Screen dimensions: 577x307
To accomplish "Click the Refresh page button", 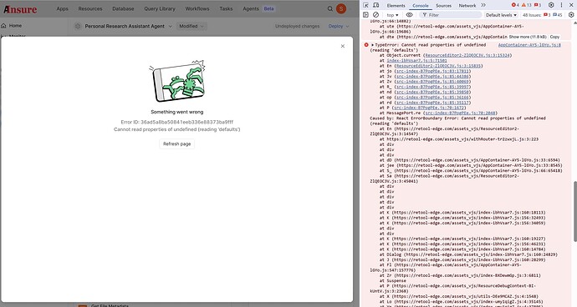I will point(177,144).
